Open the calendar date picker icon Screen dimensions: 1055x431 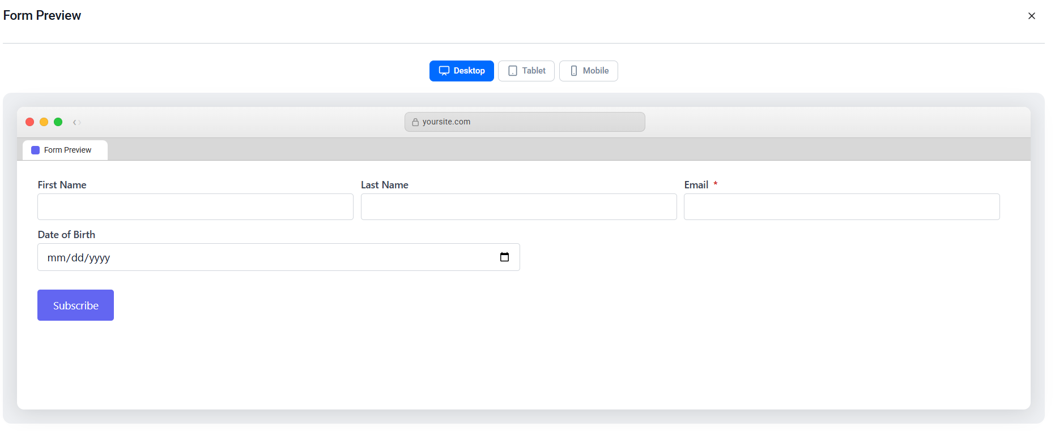[504, 257]
